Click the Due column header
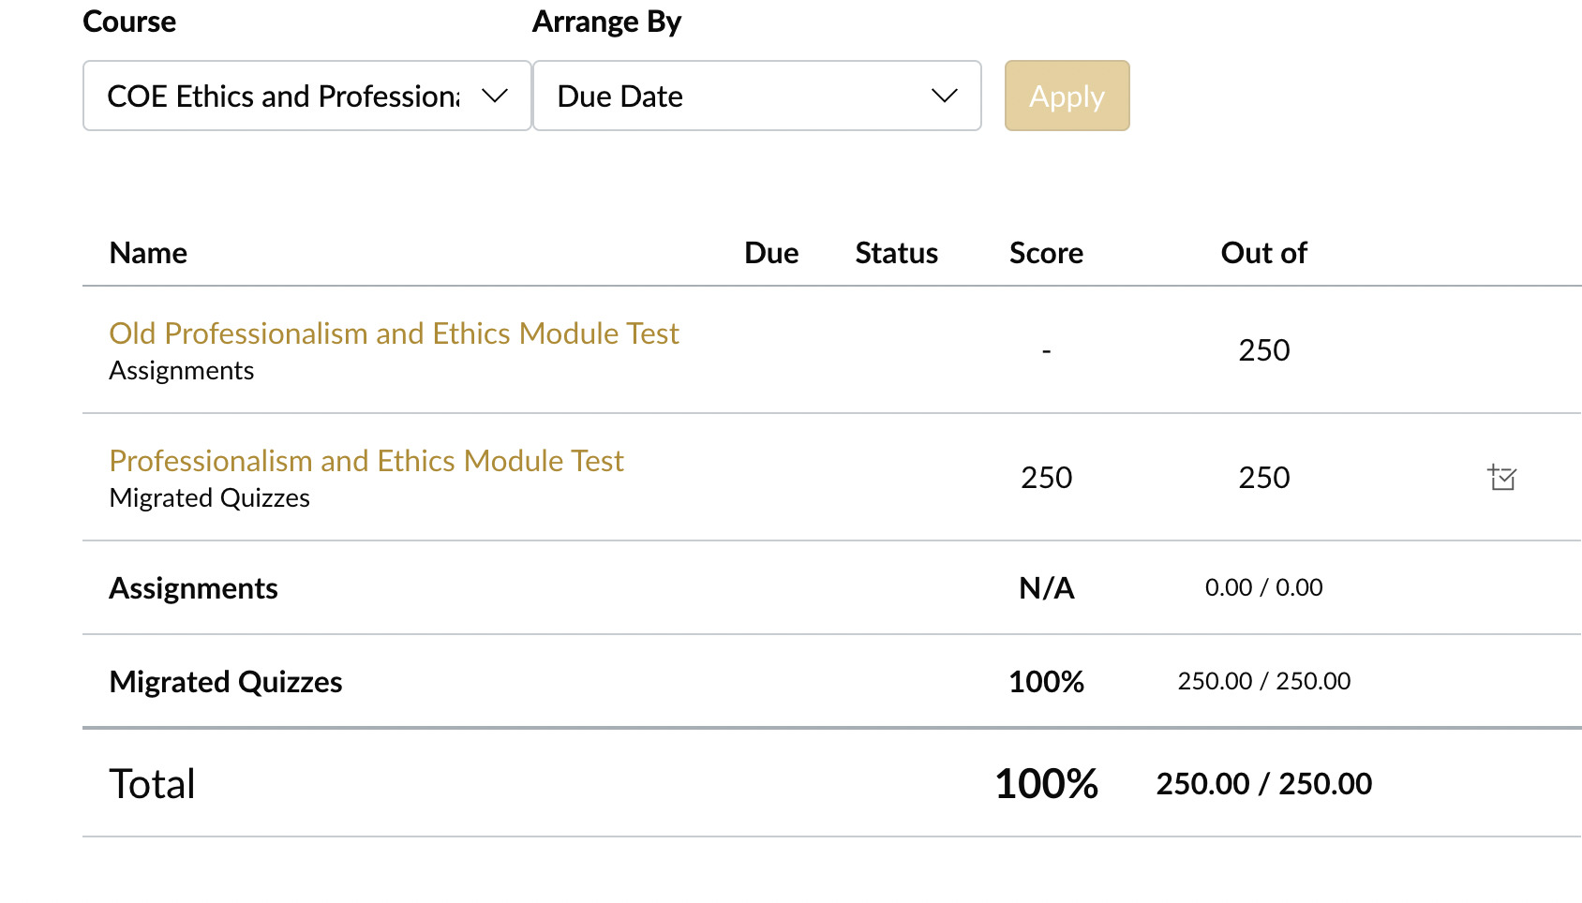This screenshot has width=1582, height=903. (x=771, y=253)
